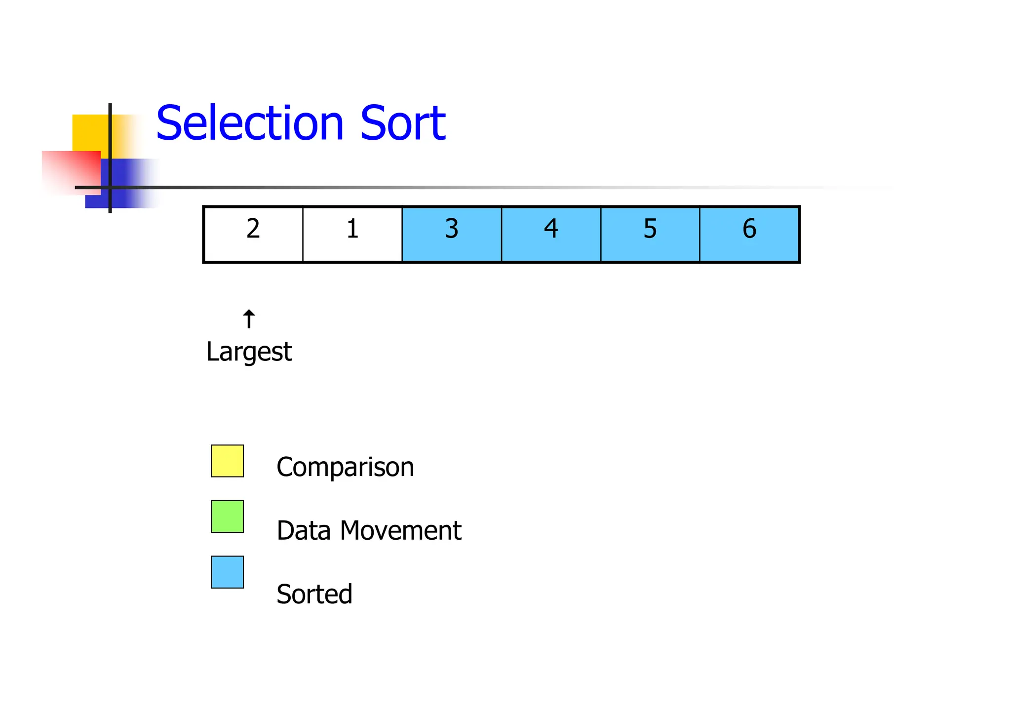Click the Selection Sort slide title

click(301, 122)
